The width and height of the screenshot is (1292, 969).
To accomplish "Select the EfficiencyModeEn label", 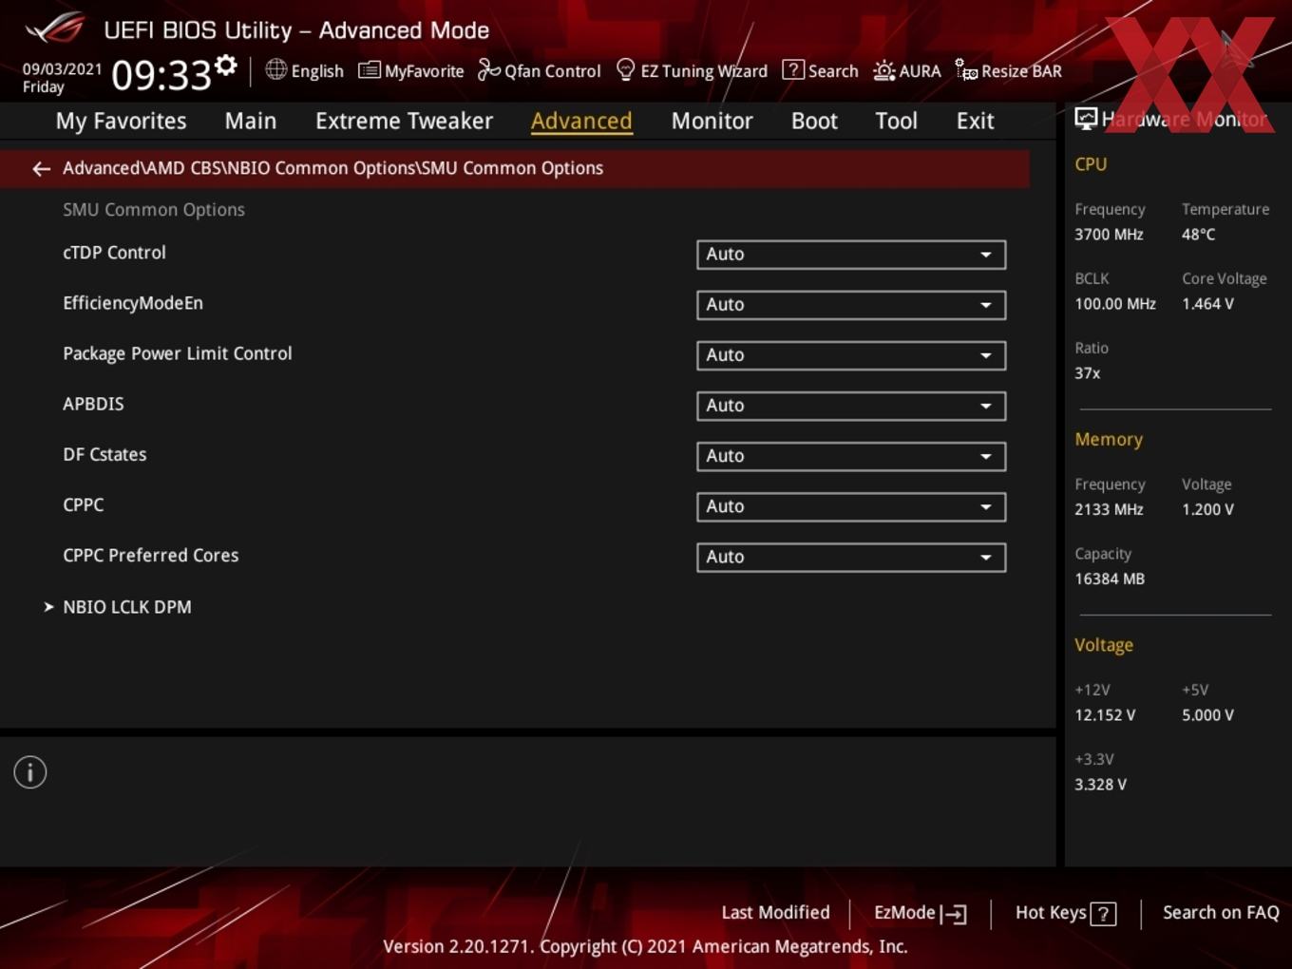I will tap(133, 303).
